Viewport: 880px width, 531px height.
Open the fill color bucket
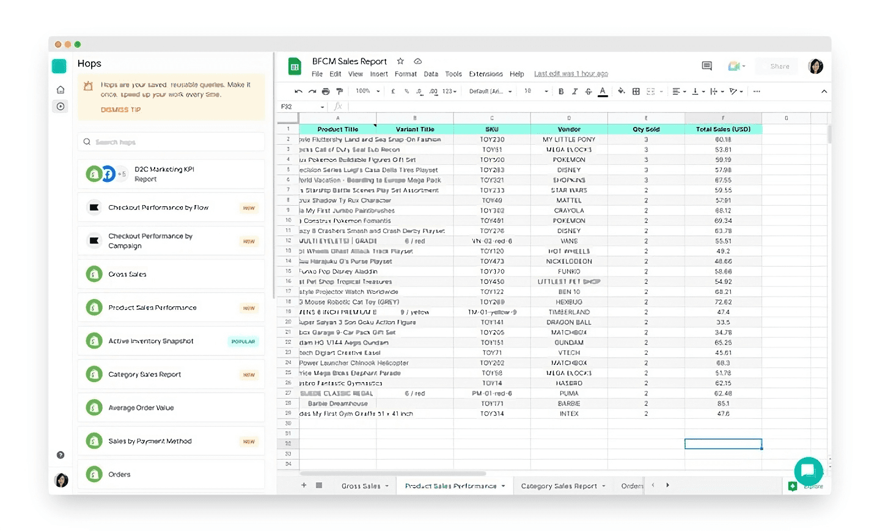click(621, 92)
